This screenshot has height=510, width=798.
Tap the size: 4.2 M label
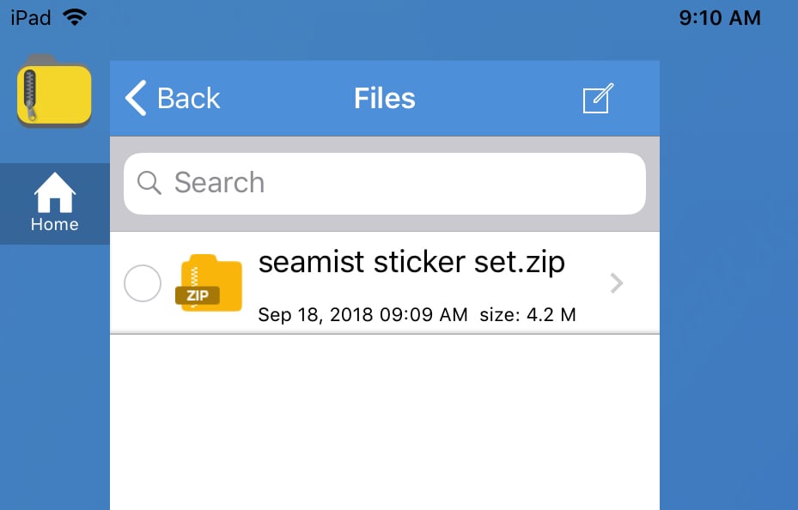pyautogui.click(x=527, y=315)
